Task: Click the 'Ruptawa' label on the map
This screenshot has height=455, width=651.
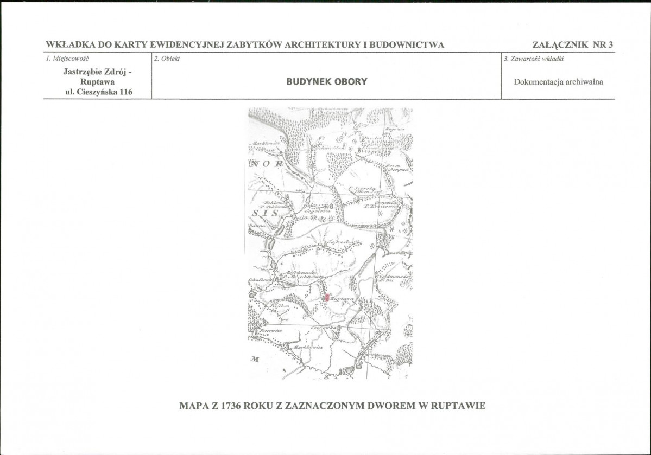Action: tap(343, 299)
